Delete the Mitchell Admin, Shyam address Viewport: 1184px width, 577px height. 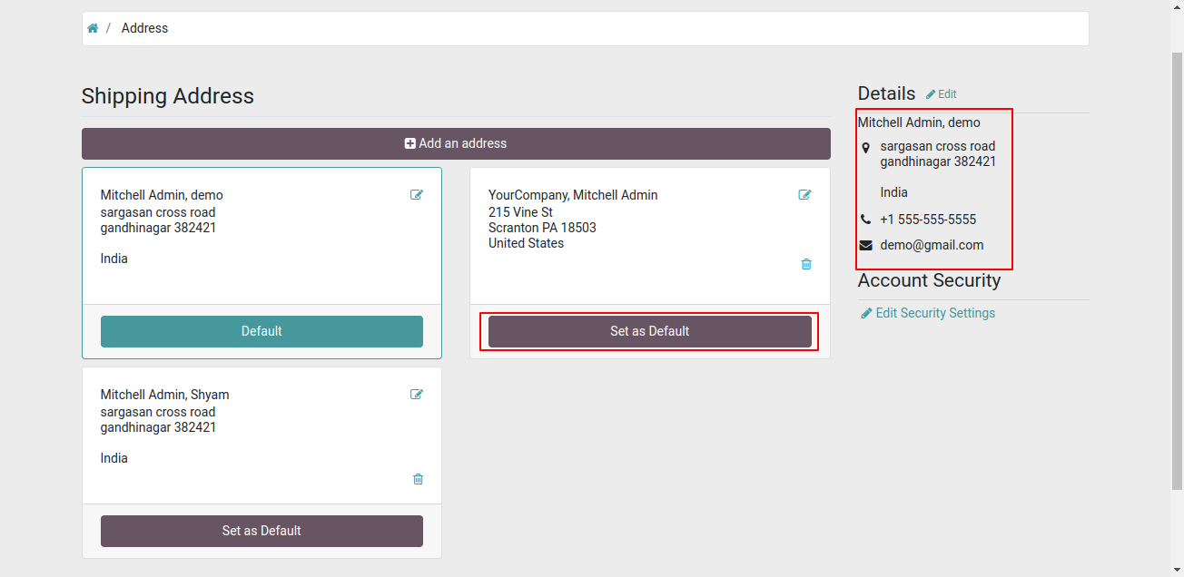[418, 479]
